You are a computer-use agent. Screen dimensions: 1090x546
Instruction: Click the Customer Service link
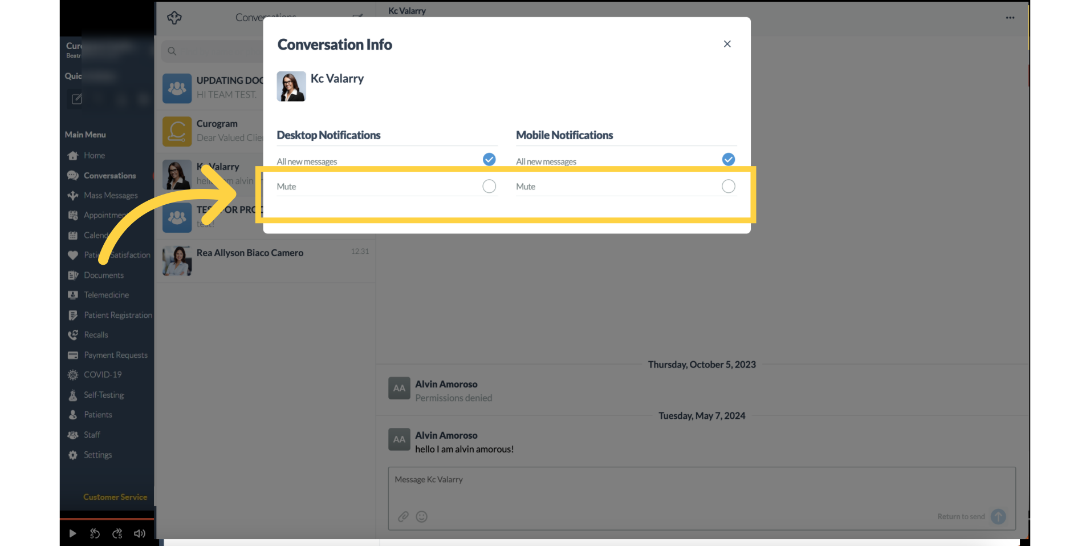(x=115, y=497)
